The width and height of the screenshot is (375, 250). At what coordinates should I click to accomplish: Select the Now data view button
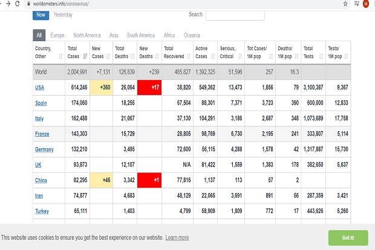41,15
